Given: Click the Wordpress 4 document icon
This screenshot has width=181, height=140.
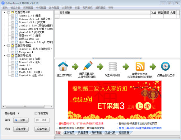Looking at the screenshot, I should pyautogui.click(x=16, y=52).
